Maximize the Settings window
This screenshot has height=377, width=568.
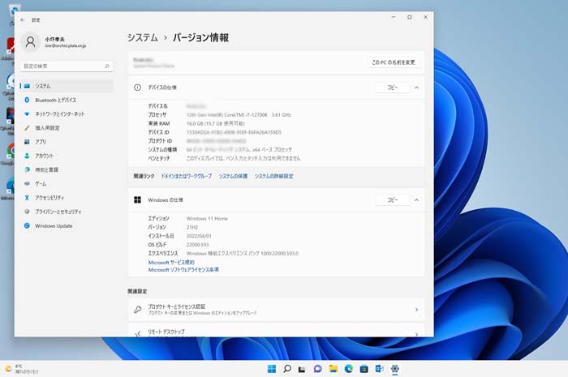409,17
